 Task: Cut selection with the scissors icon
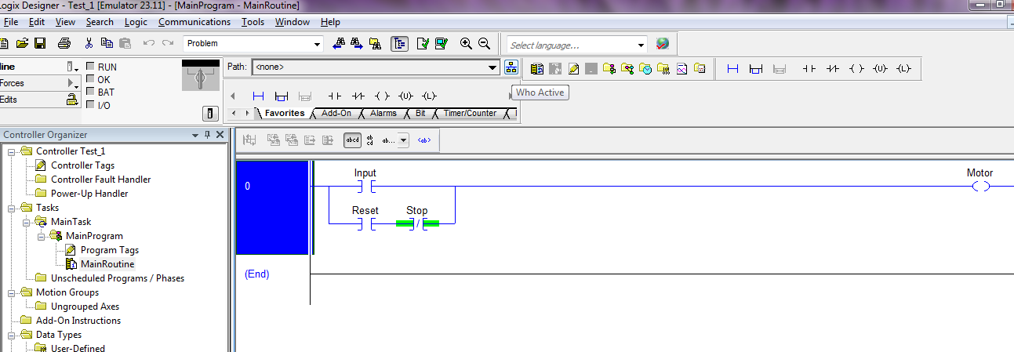pos(89,43)
